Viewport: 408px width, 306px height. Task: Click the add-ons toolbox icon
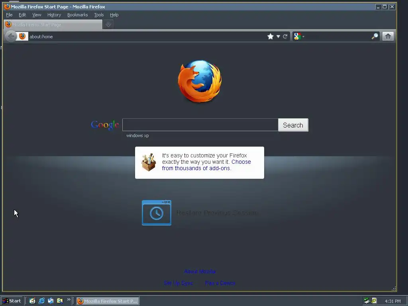coord(149,162)
